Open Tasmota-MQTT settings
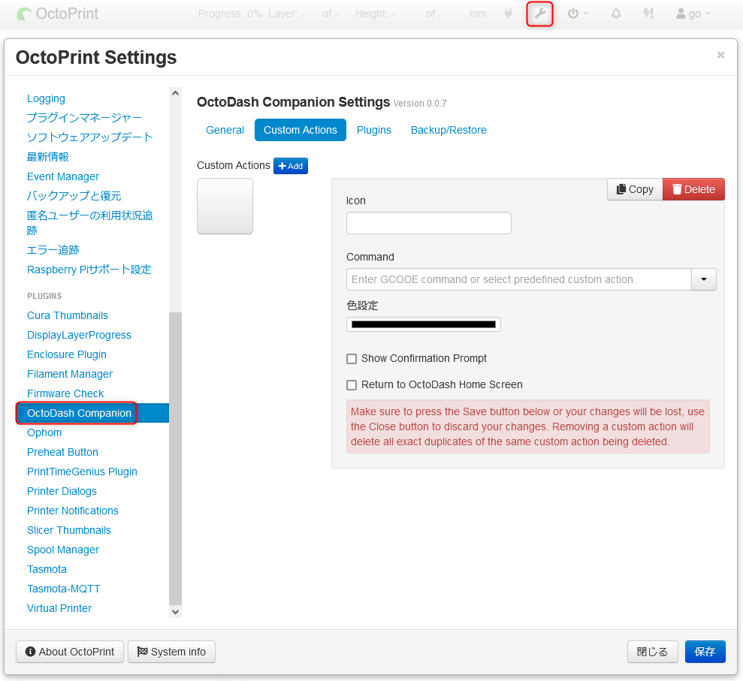 [x=64, y=589]
